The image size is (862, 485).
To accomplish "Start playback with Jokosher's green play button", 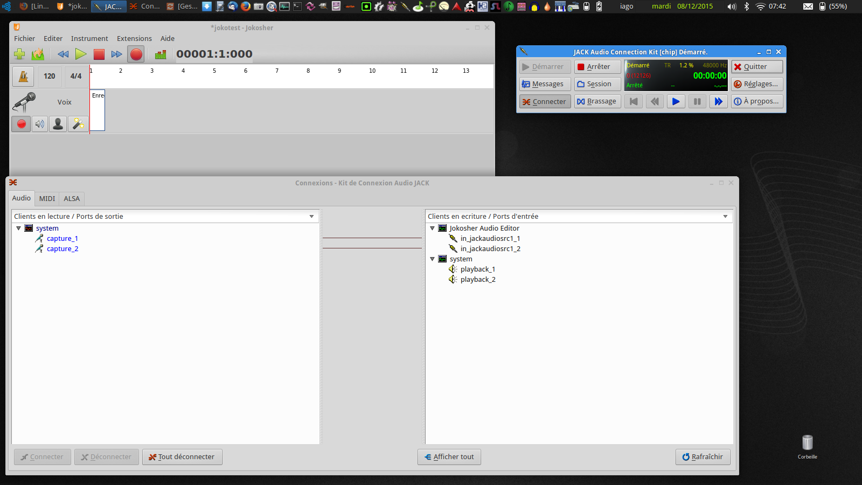I will [81, 54].
